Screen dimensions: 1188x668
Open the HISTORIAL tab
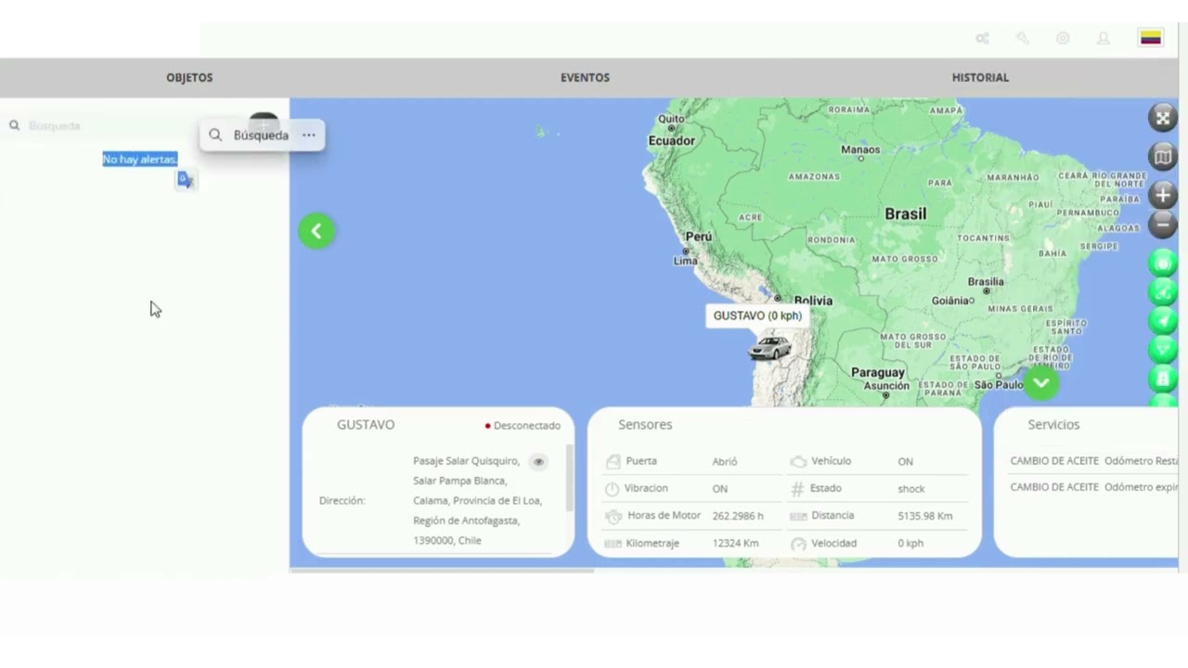[x=980, y=77]
